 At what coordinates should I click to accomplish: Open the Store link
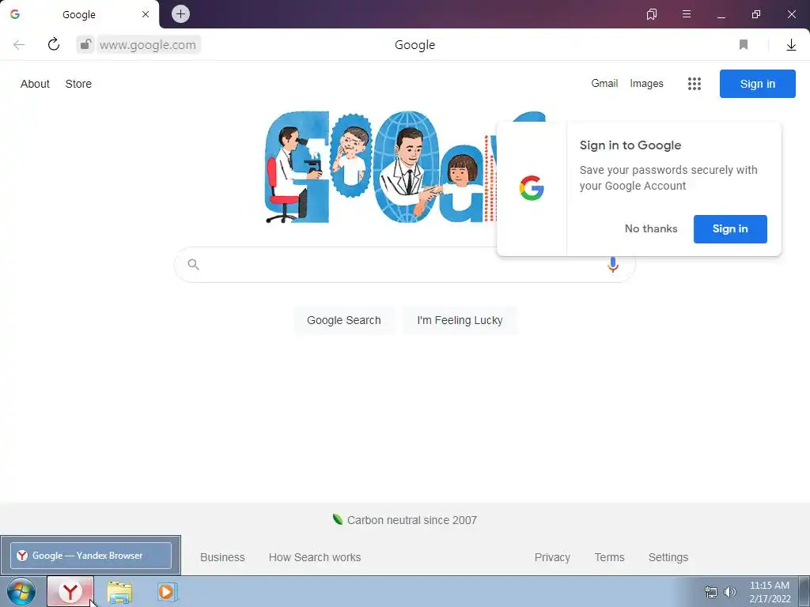point(78,84)
